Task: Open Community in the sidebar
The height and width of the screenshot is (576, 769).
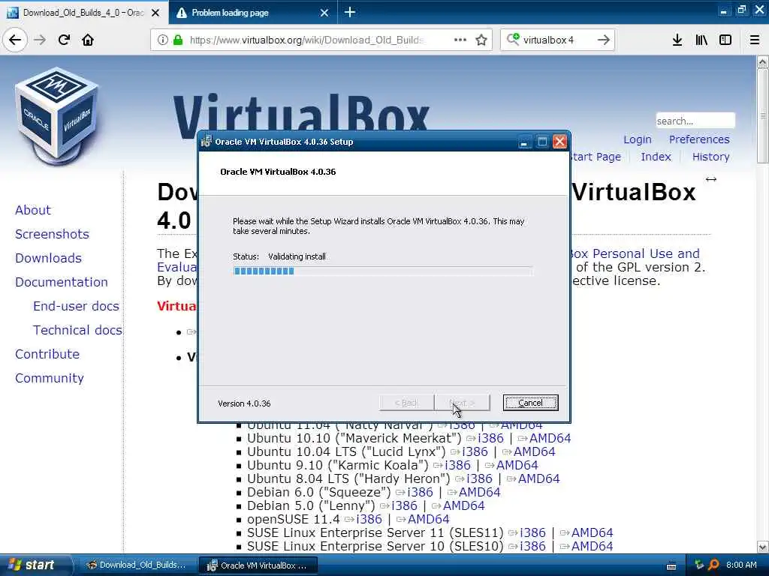Action: (49, 378)
